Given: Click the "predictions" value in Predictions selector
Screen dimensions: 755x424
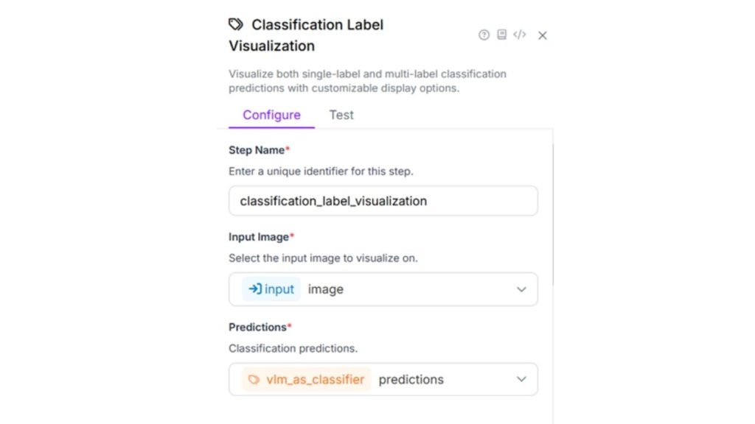Looking at the screenshot, I should [411, 380].
